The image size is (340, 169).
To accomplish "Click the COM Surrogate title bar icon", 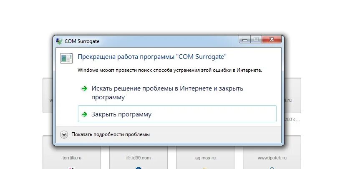I will tap(59, 41).
